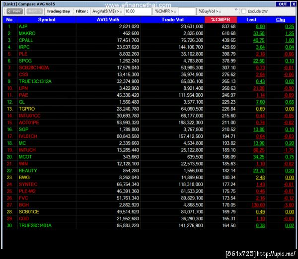This screenshot has width=298, height=259.
Task: Click the %CMPR filter input field
Action: pos(186,11)
